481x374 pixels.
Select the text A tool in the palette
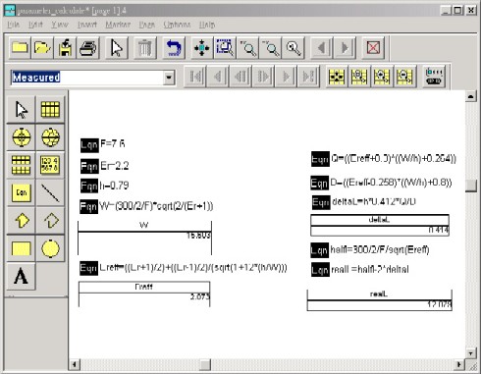coord(22,276)
